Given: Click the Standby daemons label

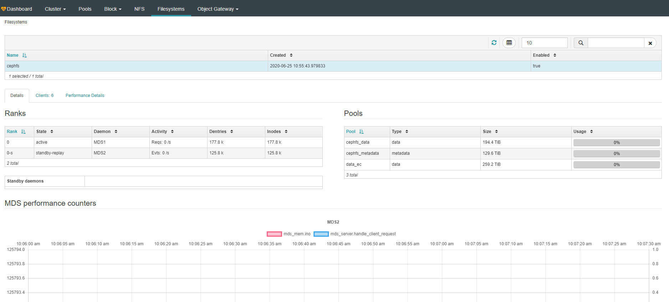Looking at the screenshot, I should coord(25,181).
